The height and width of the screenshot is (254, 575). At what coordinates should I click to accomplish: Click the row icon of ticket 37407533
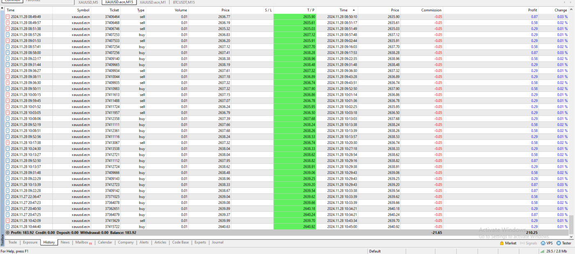pyautogui.click(x=7, y=41)
